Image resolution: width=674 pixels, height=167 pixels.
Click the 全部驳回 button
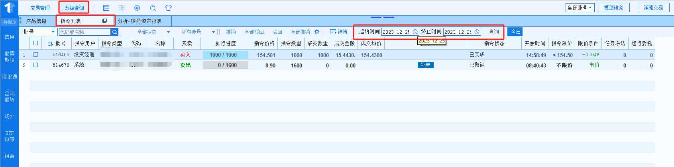pyautogui.click(x=254, y=32)
